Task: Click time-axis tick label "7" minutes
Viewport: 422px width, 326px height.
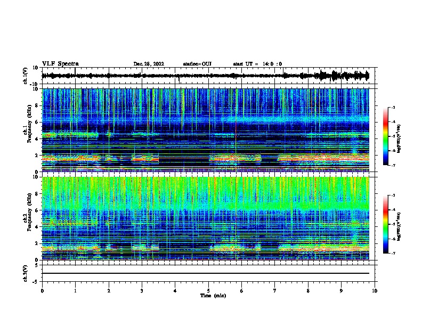Action: [x=275, y=291]
